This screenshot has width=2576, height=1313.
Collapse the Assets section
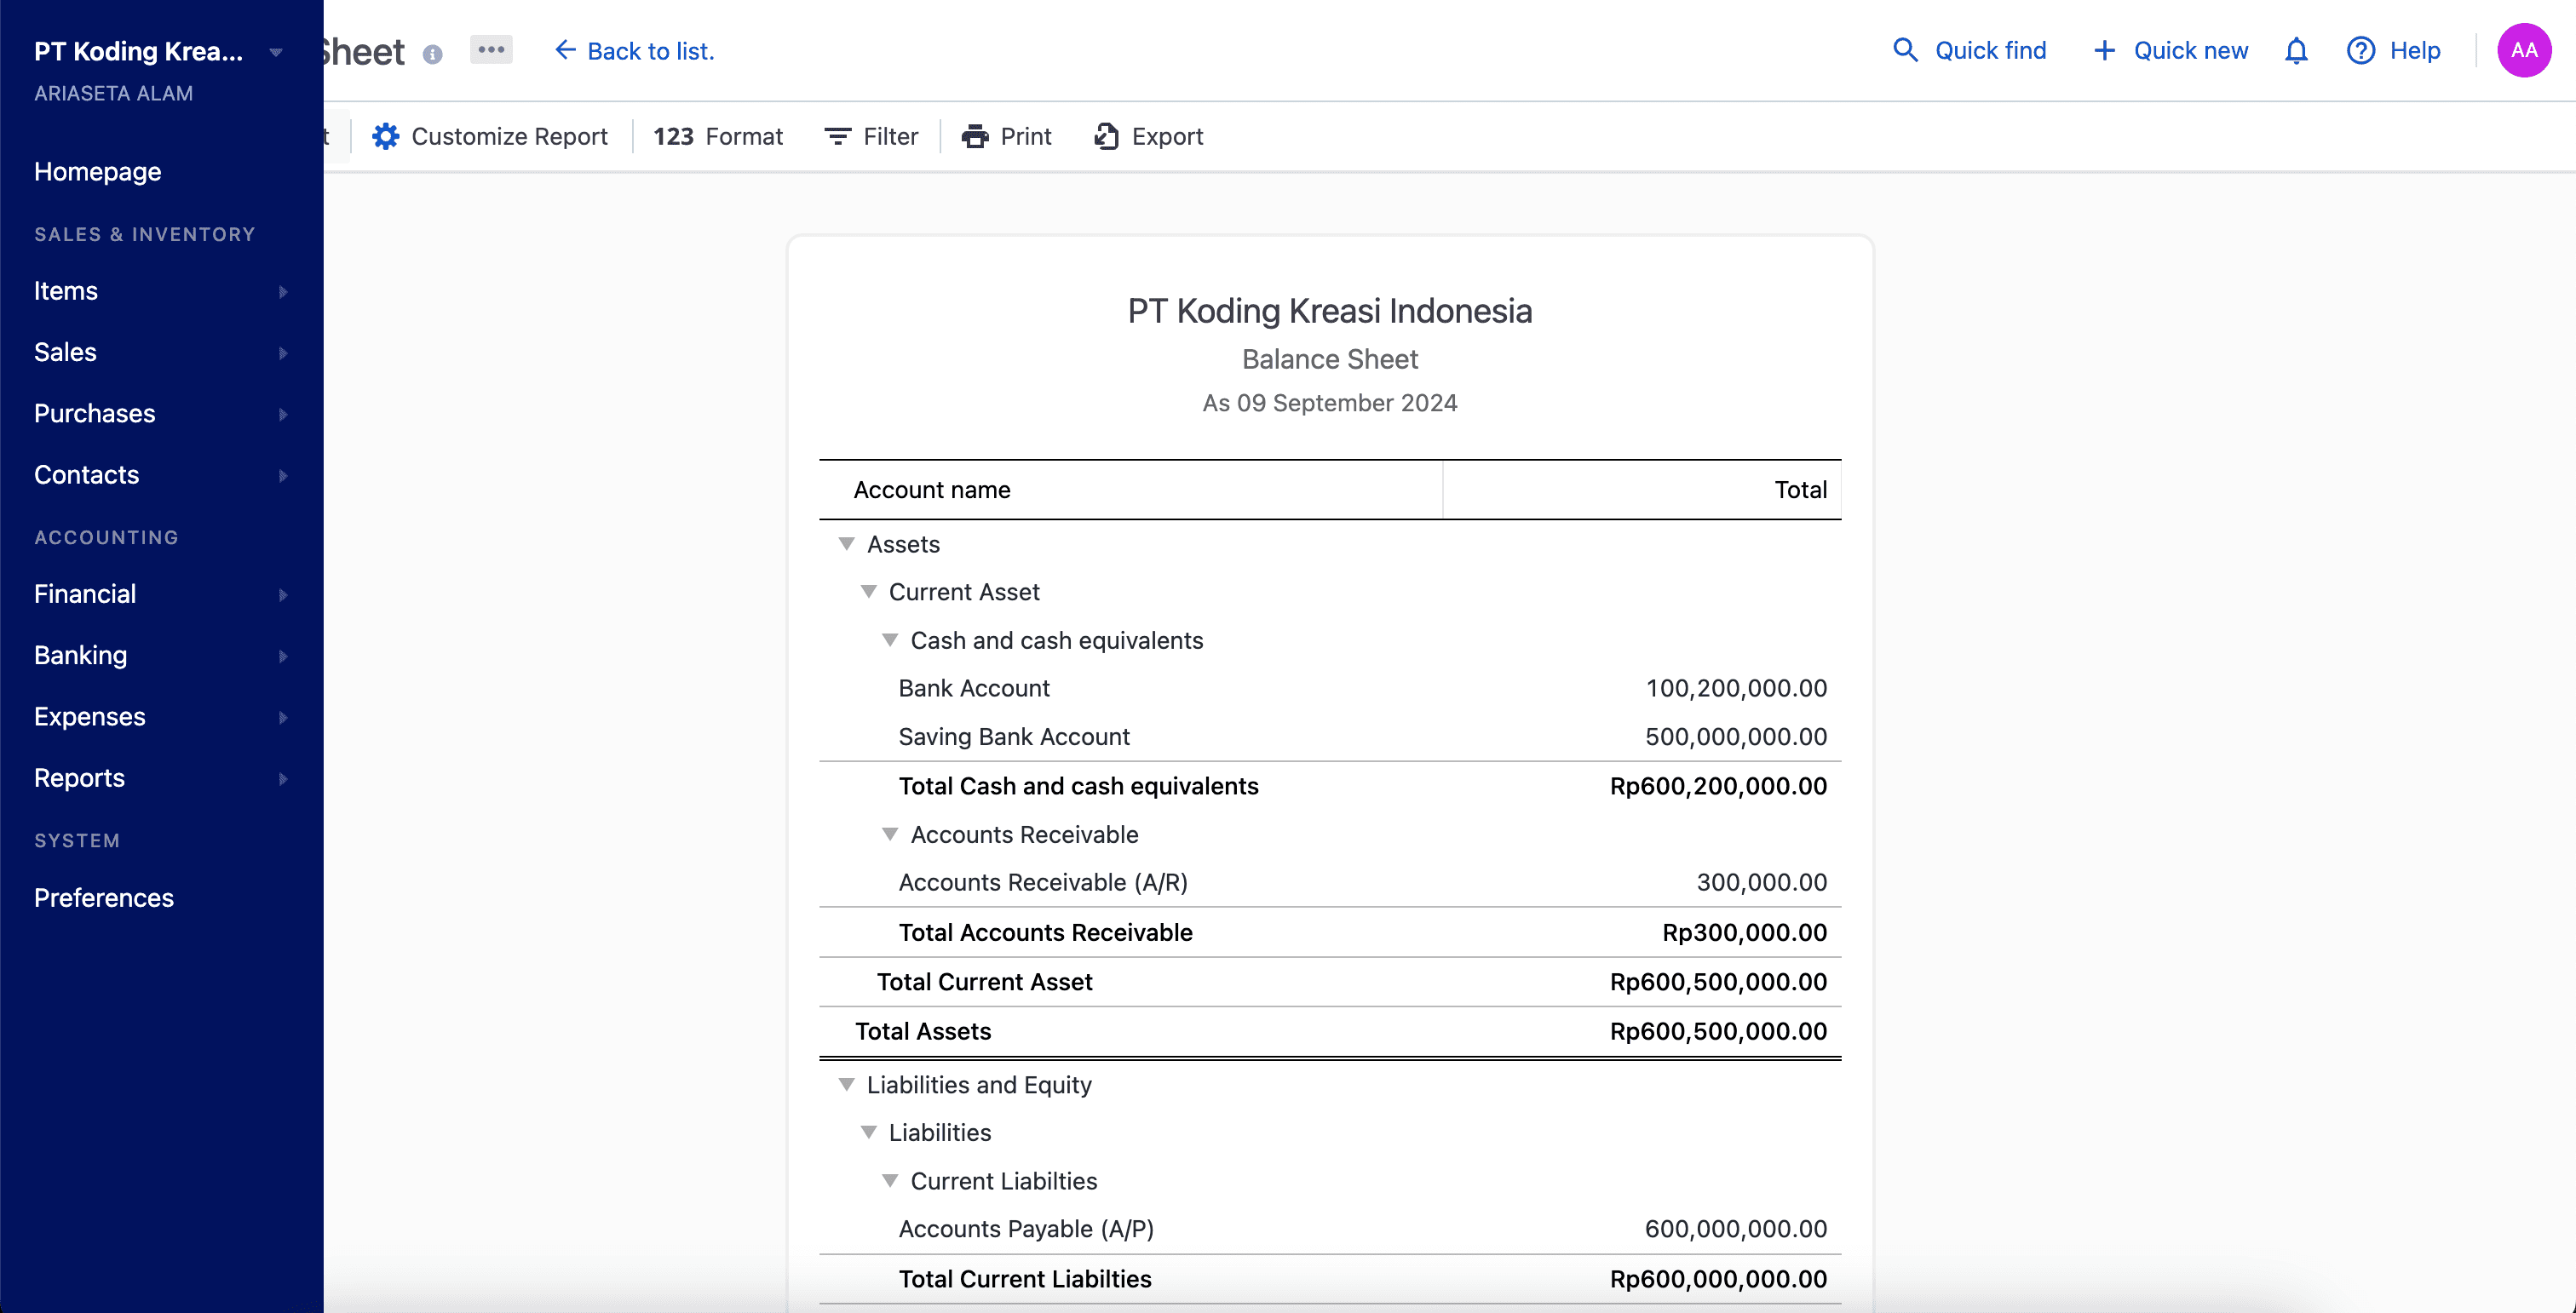[846, 543]
